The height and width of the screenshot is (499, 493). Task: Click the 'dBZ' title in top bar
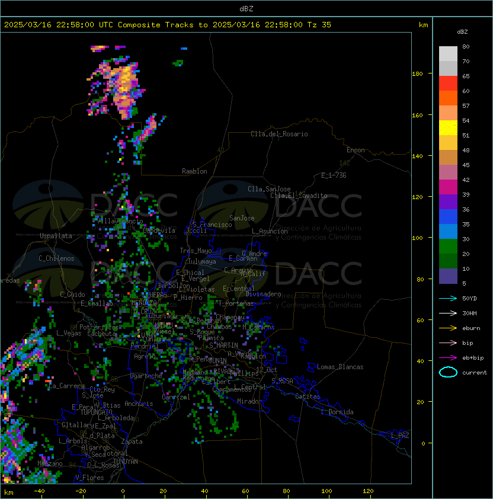pyautogui.click(x=246, y=8)
